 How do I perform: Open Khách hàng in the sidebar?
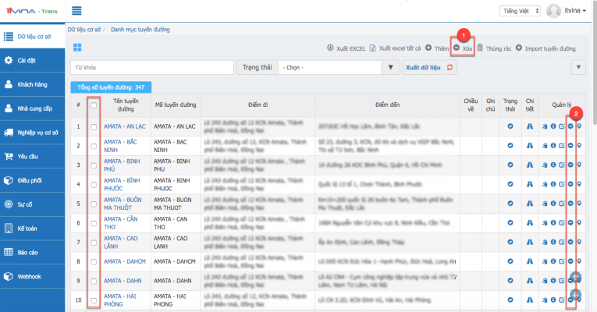pos(31,84)
